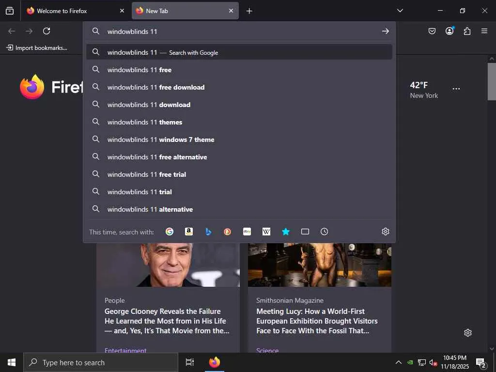Pick 'windowblinds 11 free trial' suggestion
496x372 pixels.
pos(239,174)
